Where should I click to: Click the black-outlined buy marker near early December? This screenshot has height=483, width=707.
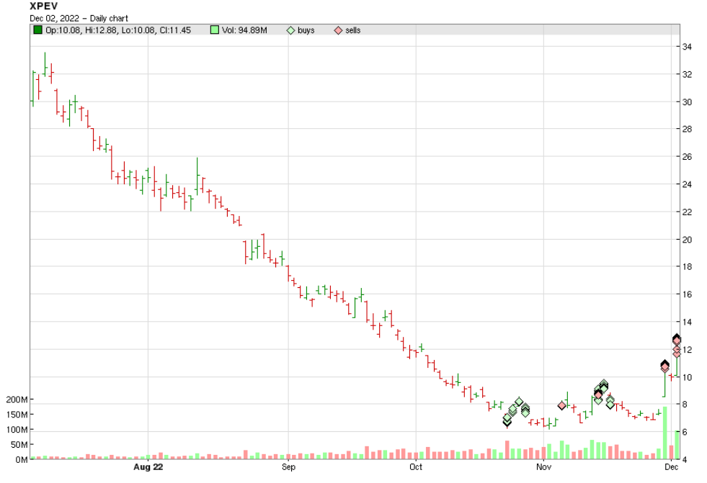[664, 366]
